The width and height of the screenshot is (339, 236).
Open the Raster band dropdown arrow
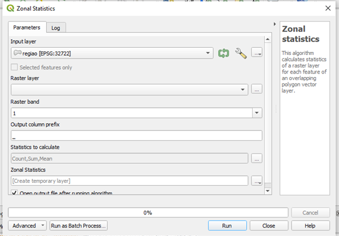tap(257, 113)
